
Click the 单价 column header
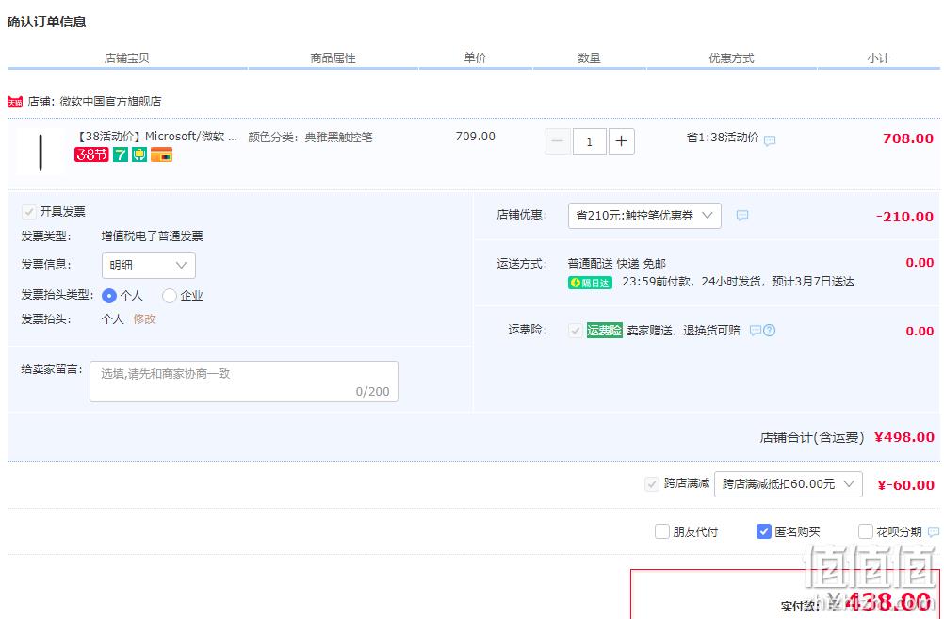coord(475,57)
